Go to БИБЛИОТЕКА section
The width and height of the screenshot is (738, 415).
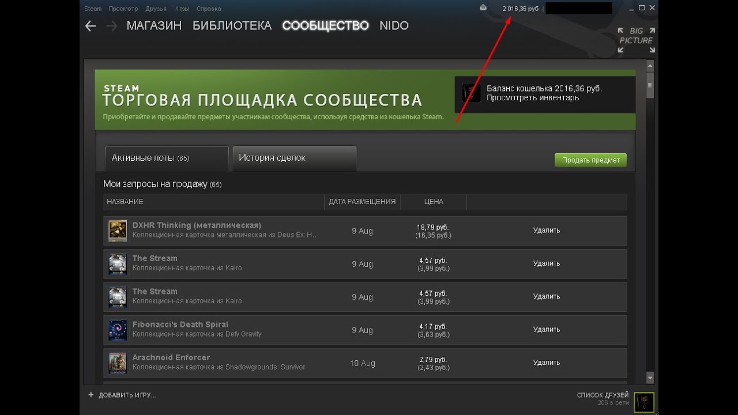[x=232, y=26]
